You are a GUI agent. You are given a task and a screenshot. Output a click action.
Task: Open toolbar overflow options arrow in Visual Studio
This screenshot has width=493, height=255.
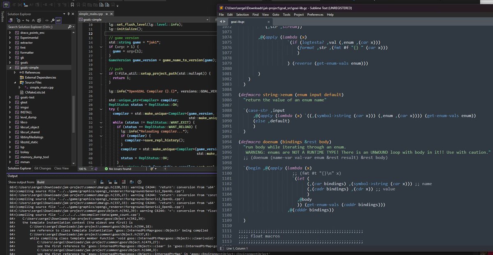tap(117, 6)
